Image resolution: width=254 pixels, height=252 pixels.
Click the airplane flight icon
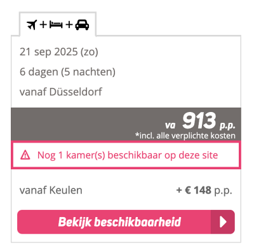[32, 25]
